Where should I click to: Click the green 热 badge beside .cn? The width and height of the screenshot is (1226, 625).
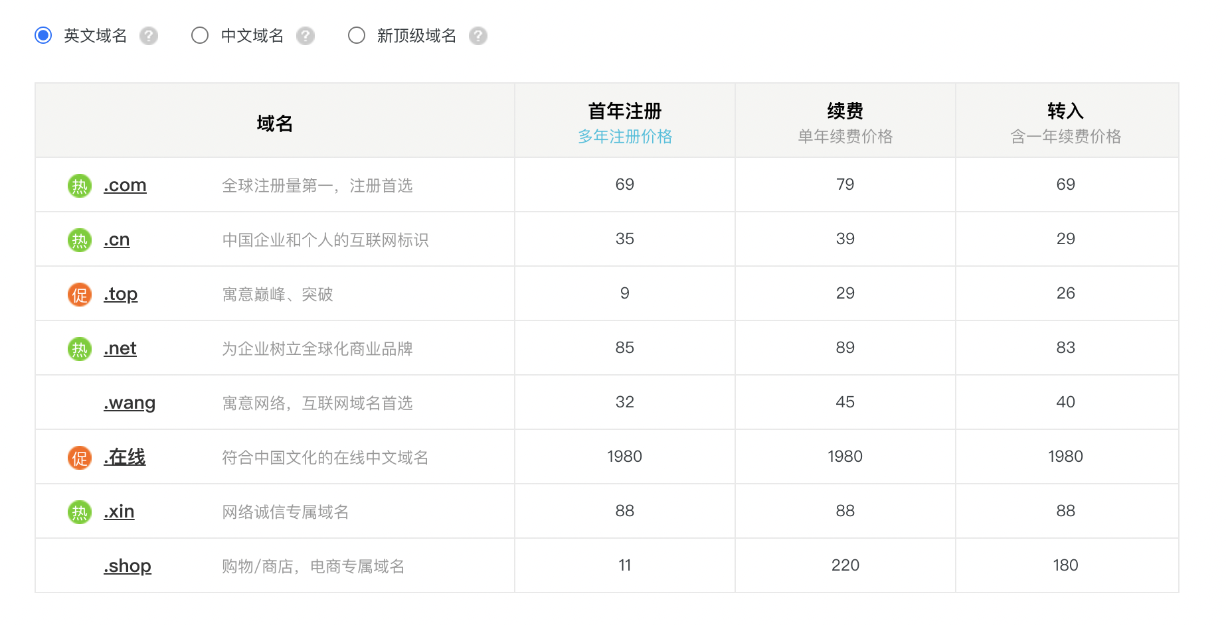coord(80,240)
